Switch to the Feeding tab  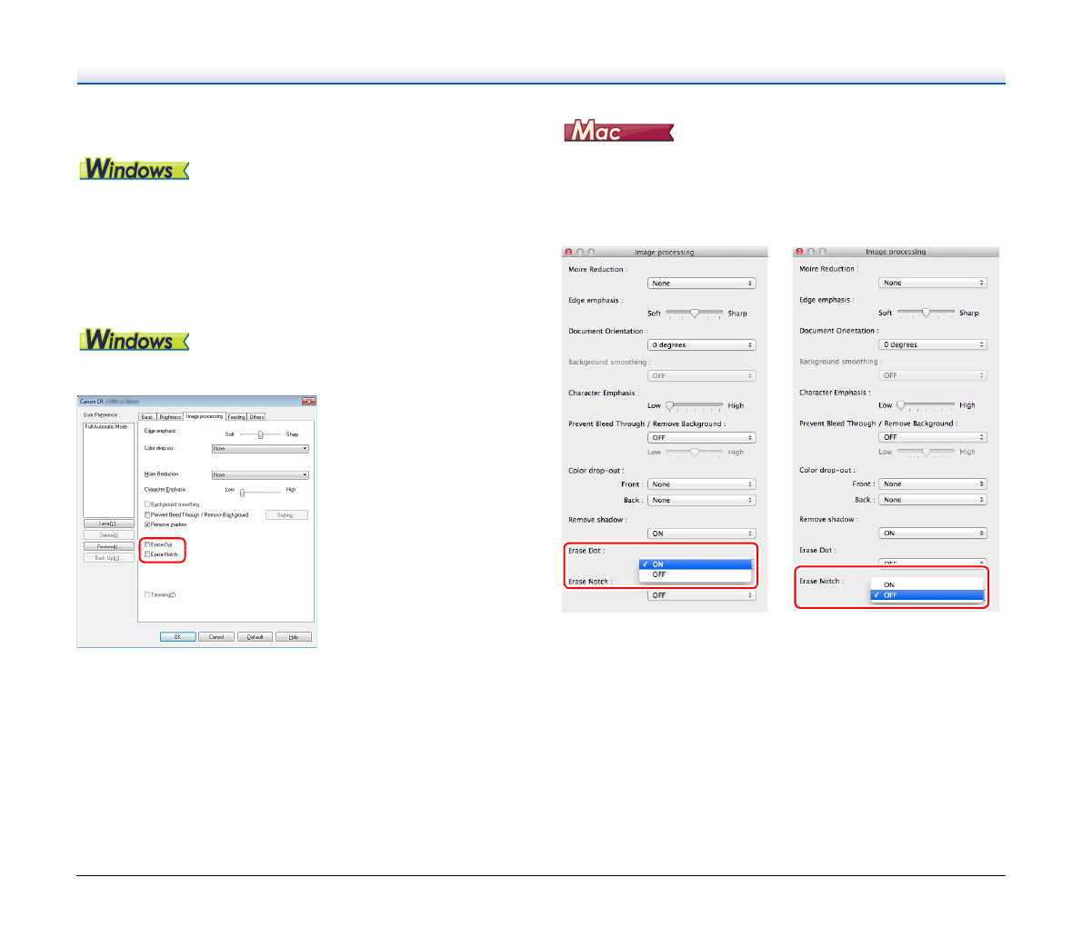[x=236, y=417]
